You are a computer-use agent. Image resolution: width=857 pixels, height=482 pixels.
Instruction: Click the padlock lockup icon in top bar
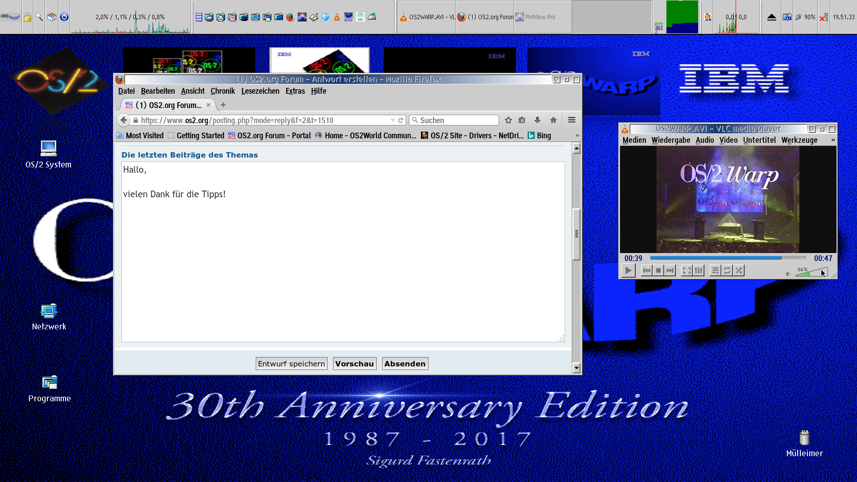pos(28,17)
